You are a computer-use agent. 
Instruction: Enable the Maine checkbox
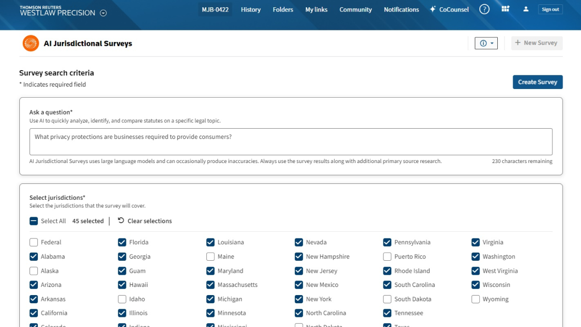point(210,256)
